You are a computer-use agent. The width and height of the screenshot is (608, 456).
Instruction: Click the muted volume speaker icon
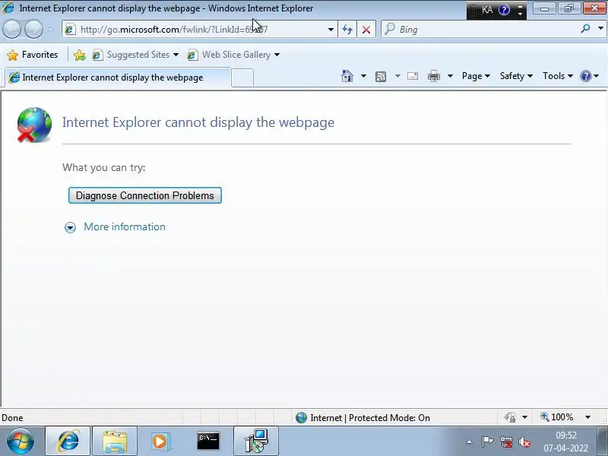[524, 442]
